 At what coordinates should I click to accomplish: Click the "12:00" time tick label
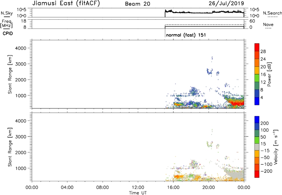coord(138,188)
